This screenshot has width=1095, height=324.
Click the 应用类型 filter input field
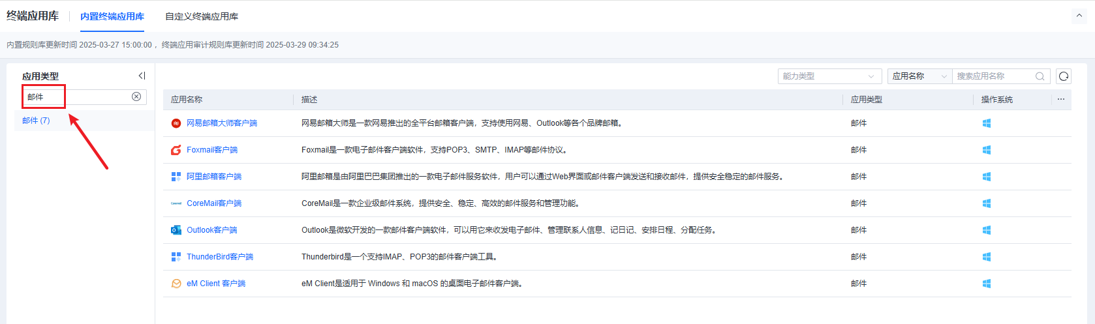pos(77,96)
